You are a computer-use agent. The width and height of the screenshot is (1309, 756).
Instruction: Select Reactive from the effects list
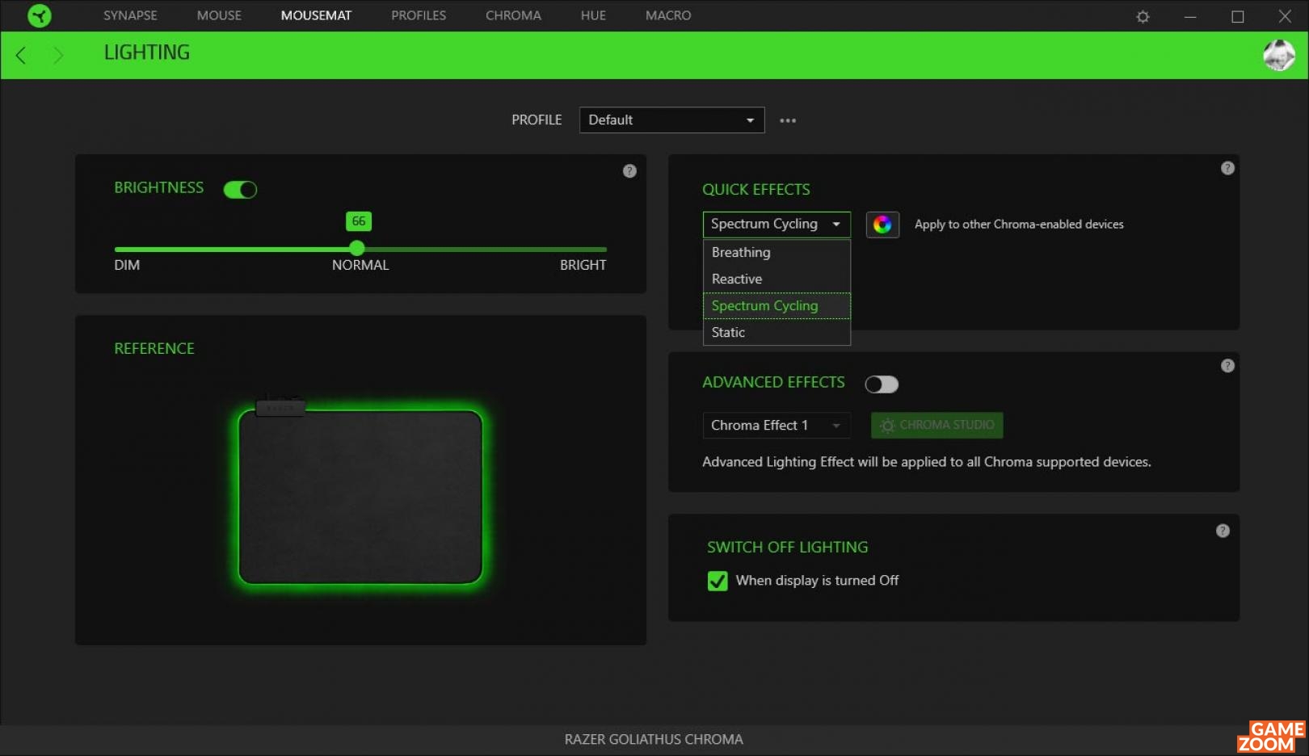[777, 279]
